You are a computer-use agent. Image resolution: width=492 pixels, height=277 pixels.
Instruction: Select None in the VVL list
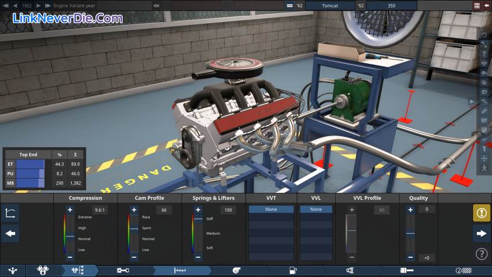(316, 209)
